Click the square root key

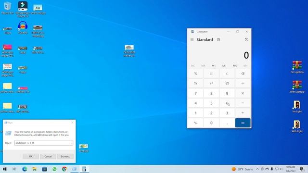(227, 83)
